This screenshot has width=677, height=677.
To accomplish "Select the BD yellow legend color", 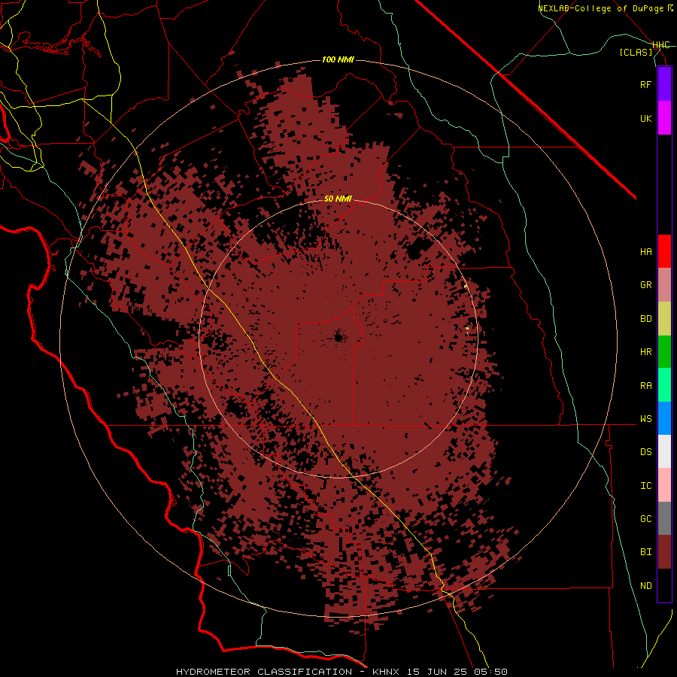I will pos(664,319).
